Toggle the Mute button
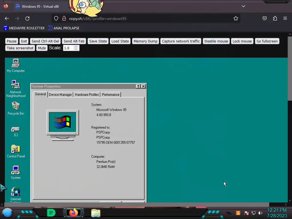 [x=42, y=48]
